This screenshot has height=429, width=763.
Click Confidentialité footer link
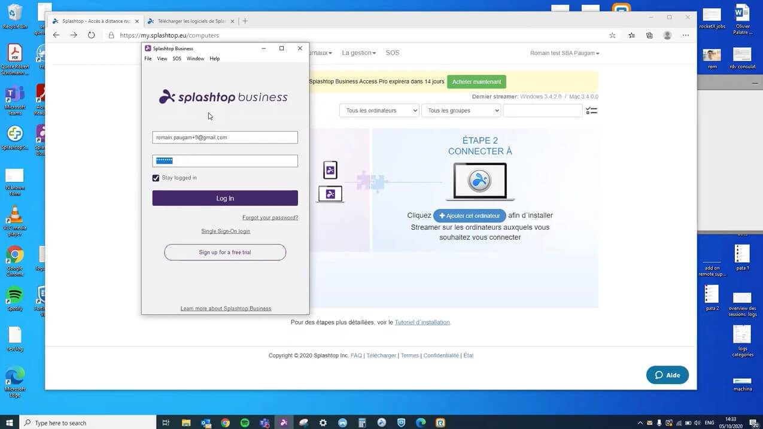click(x=441, y=355)
